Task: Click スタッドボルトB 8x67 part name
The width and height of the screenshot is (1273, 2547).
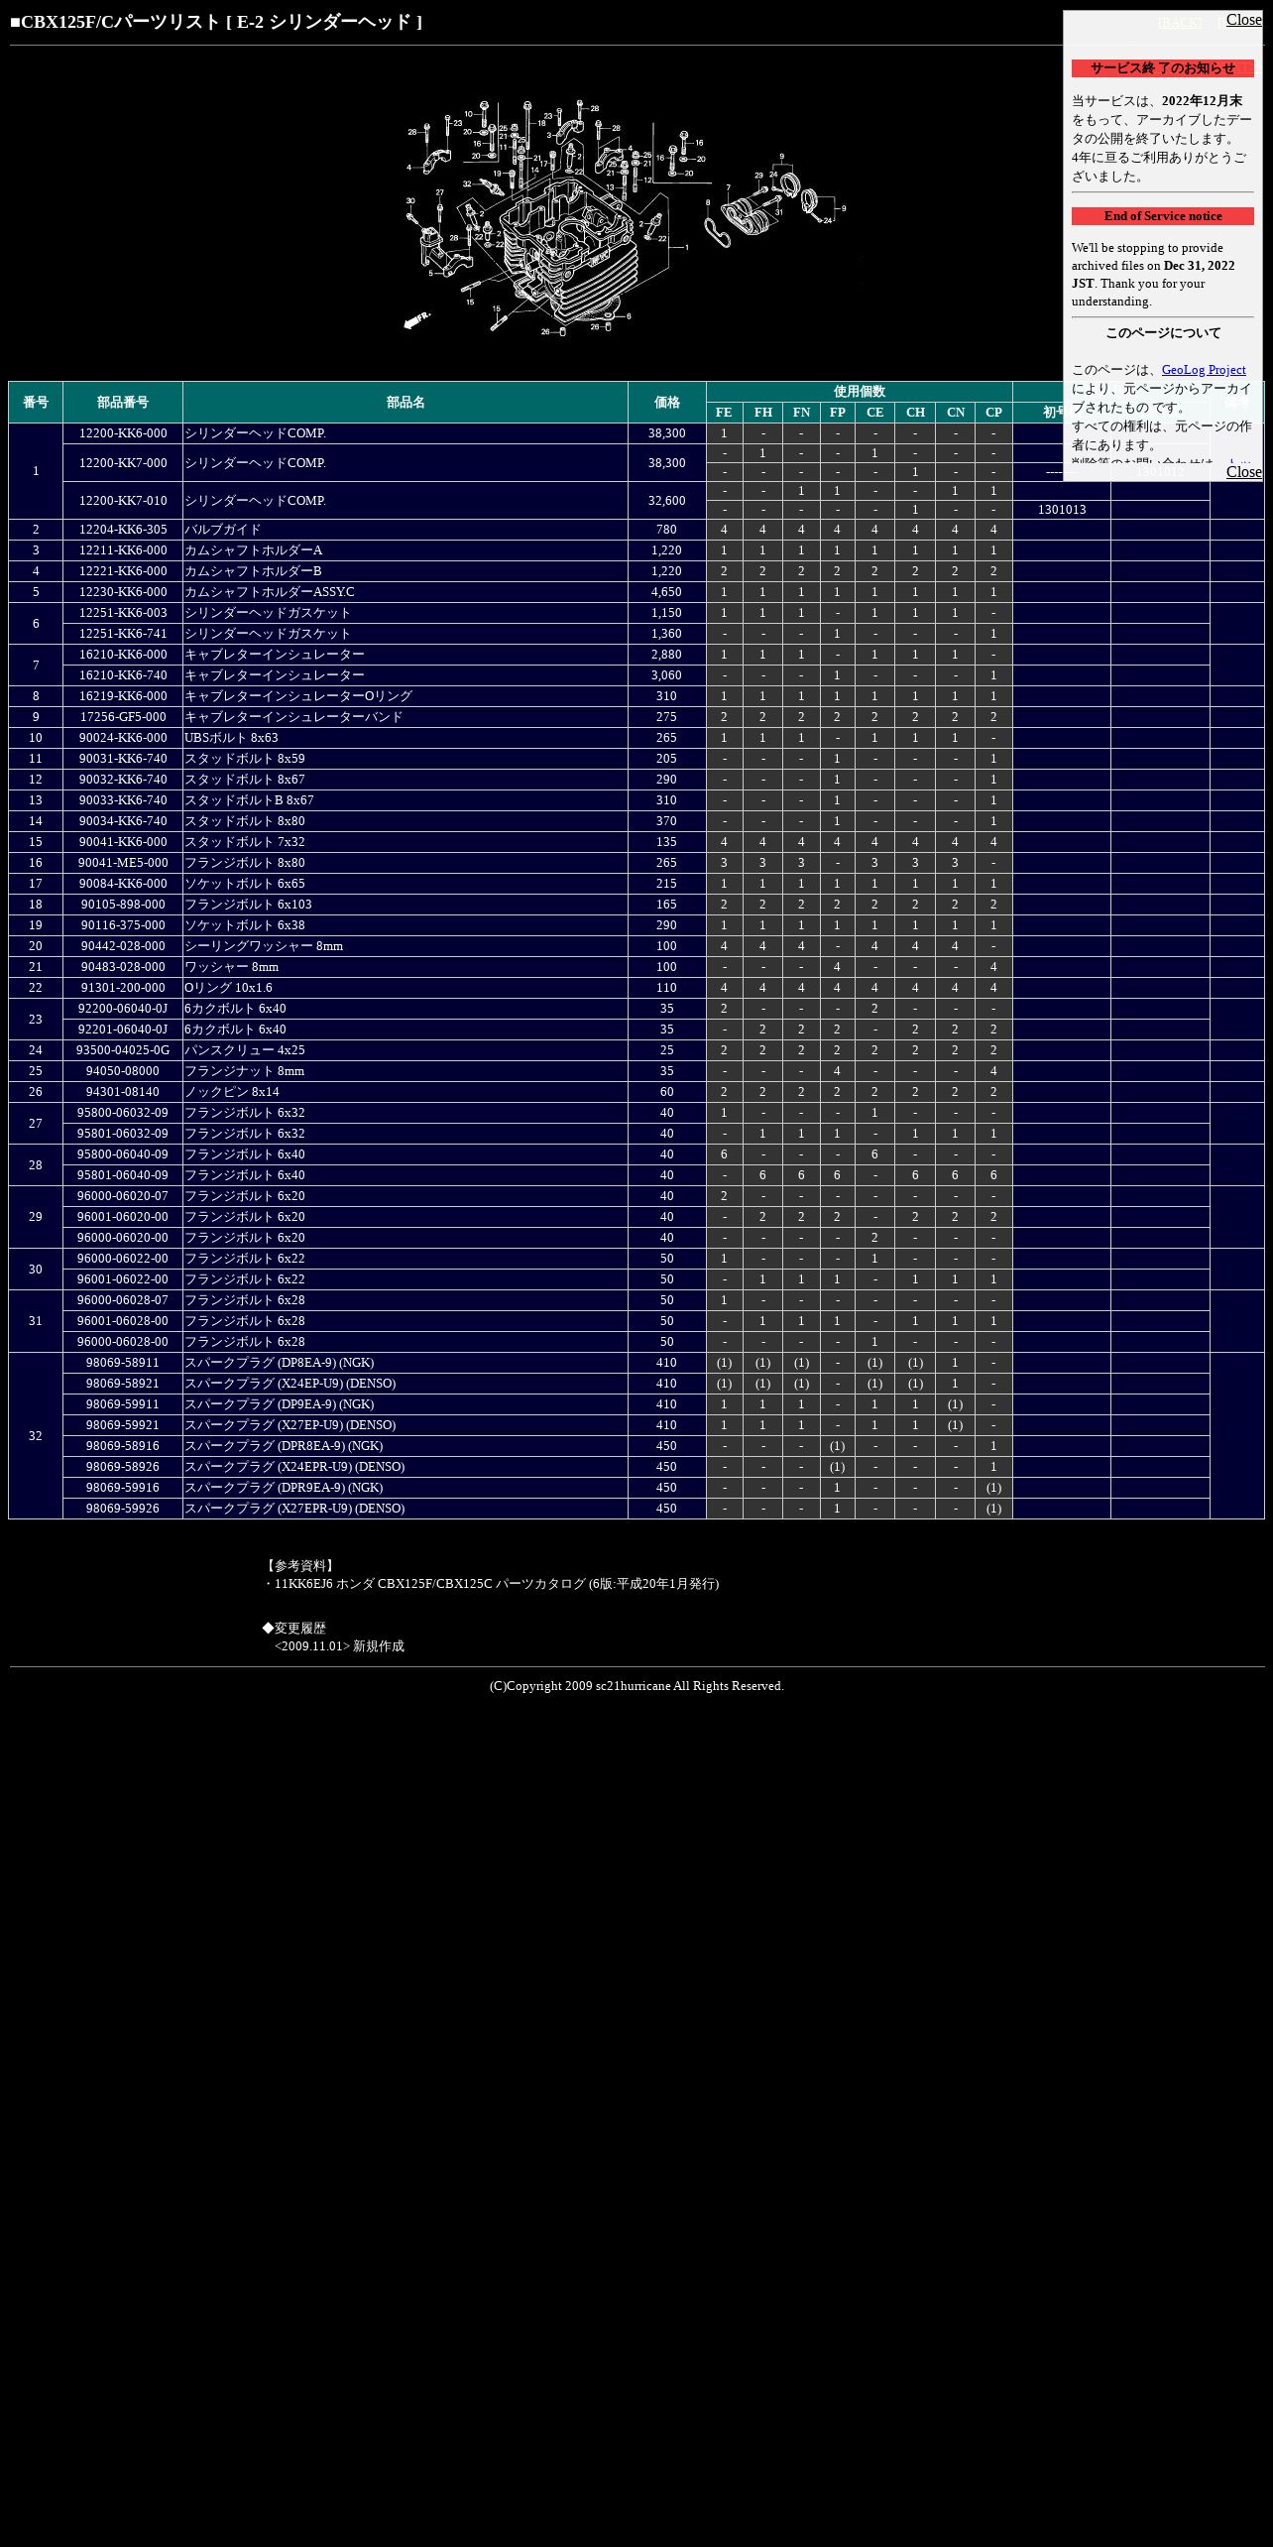Action: pos(249,800)
